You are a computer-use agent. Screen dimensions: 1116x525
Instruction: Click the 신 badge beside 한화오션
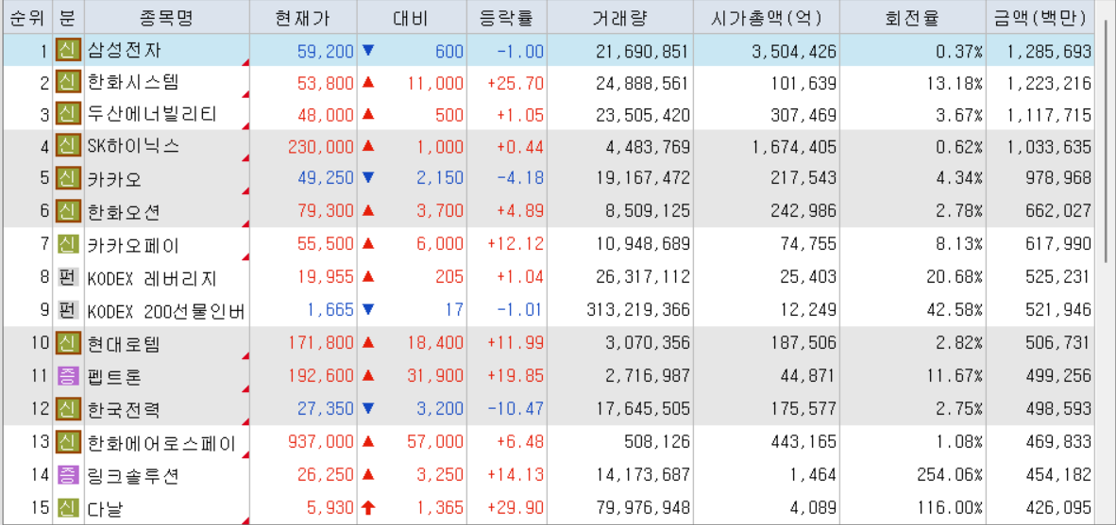pyautogui.click(x=68, y=211)
